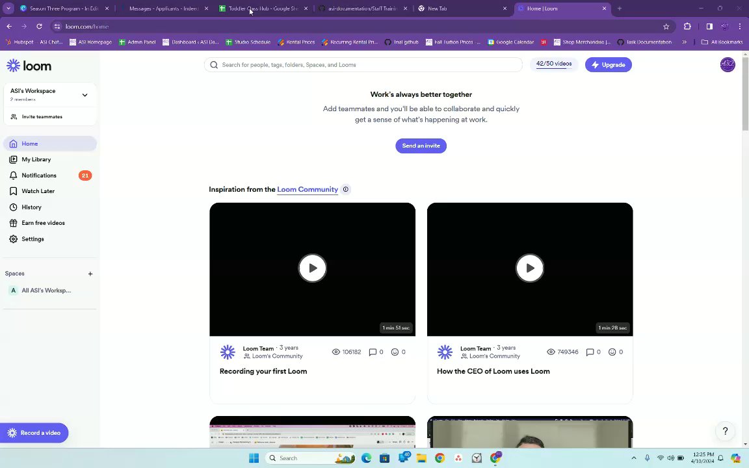This screenshot has height=468, width=749.
Task: Open Google Calendar bookmark
Action: pos(510,42)
